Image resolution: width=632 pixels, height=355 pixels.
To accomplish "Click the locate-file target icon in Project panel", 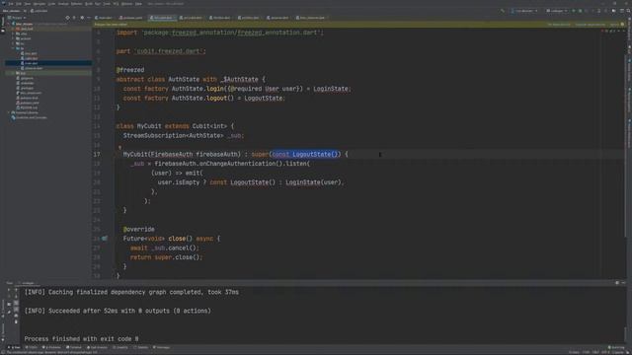I will 67,18.
